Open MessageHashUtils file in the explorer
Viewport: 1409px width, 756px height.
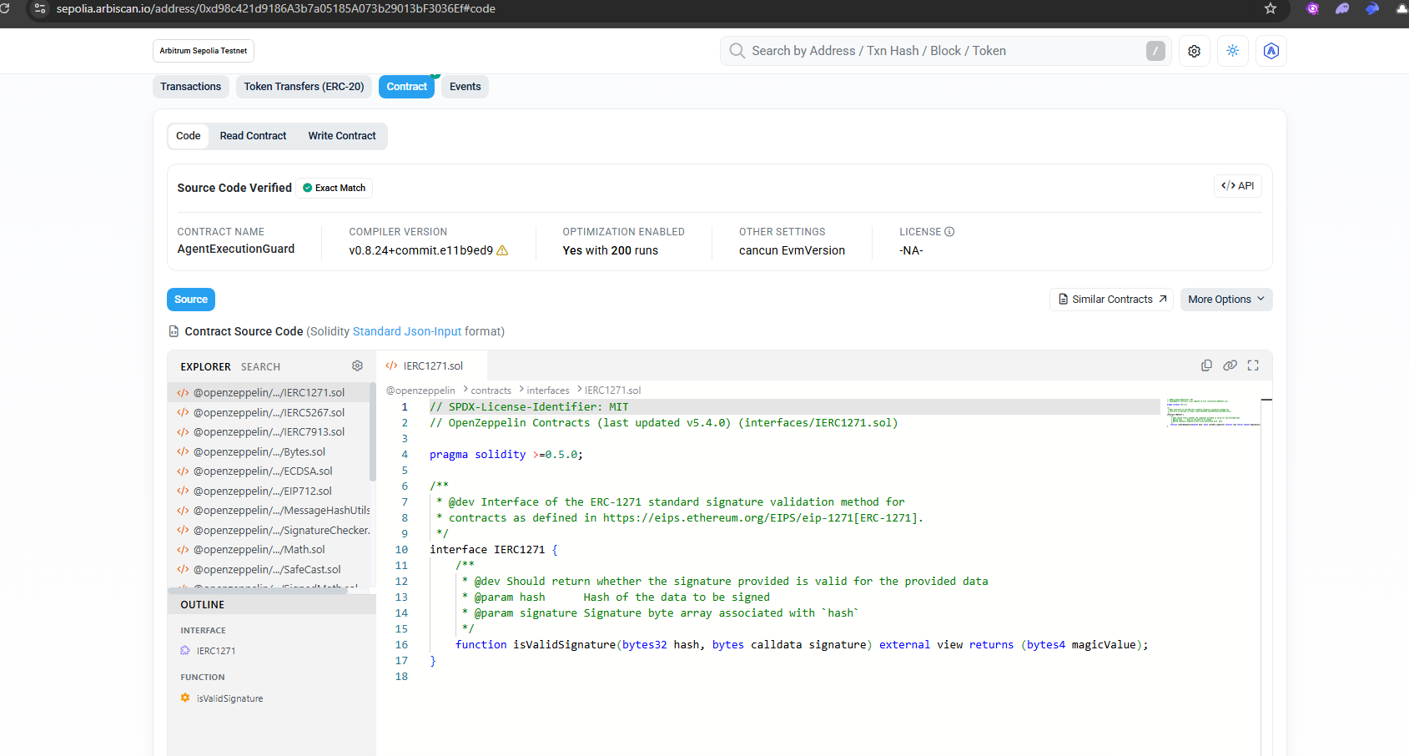point(269,511)
